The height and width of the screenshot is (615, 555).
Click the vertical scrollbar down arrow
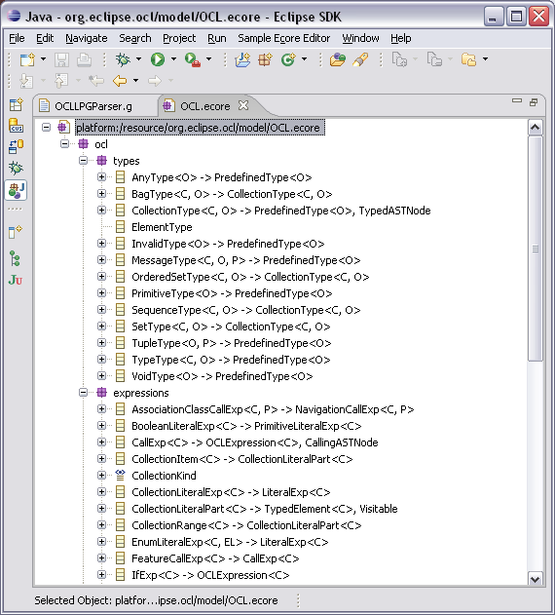click(535, 579)
